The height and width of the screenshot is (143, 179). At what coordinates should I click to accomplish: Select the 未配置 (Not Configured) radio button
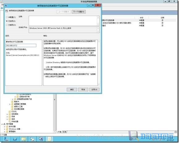click(7, 17)
